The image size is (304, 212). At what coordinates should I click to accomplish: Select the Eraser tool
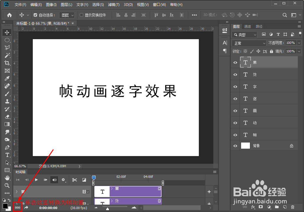(7, 117)
